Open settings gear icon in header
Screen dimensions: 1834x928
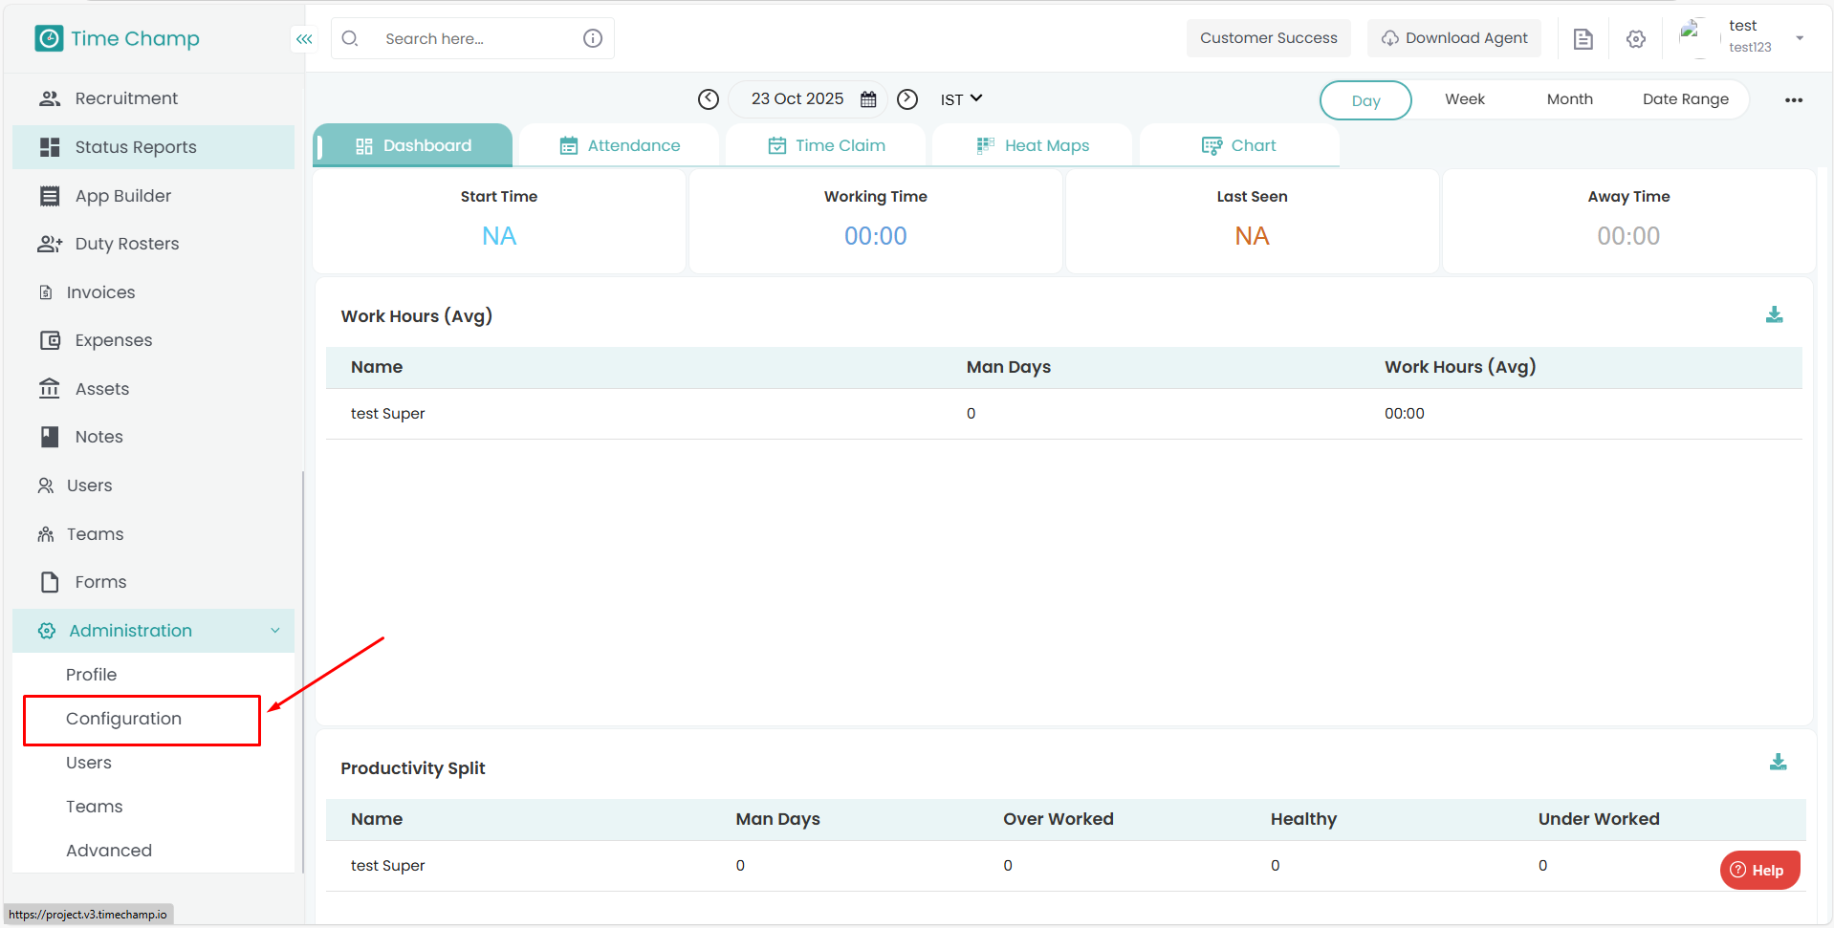pos(1636,39)
